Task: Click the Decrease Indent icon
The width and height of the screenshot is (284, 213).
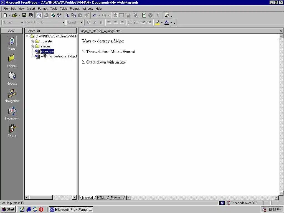Action: click(x=143, y=22)
